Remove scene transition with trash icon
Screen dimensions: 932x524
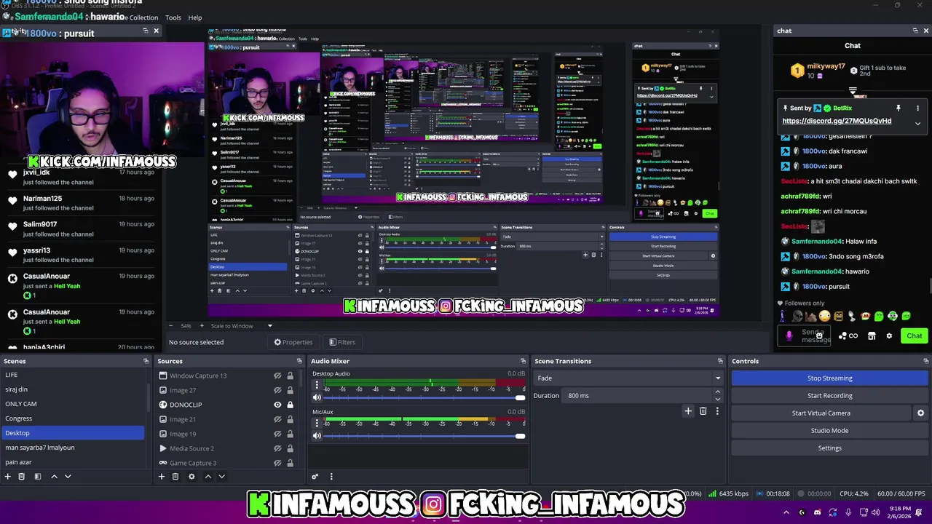(703, 411)
